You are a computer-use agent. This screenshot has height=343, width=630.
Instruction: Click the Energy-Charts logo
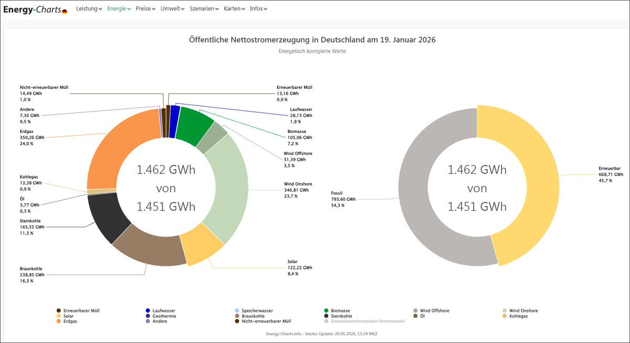[31, 9]
